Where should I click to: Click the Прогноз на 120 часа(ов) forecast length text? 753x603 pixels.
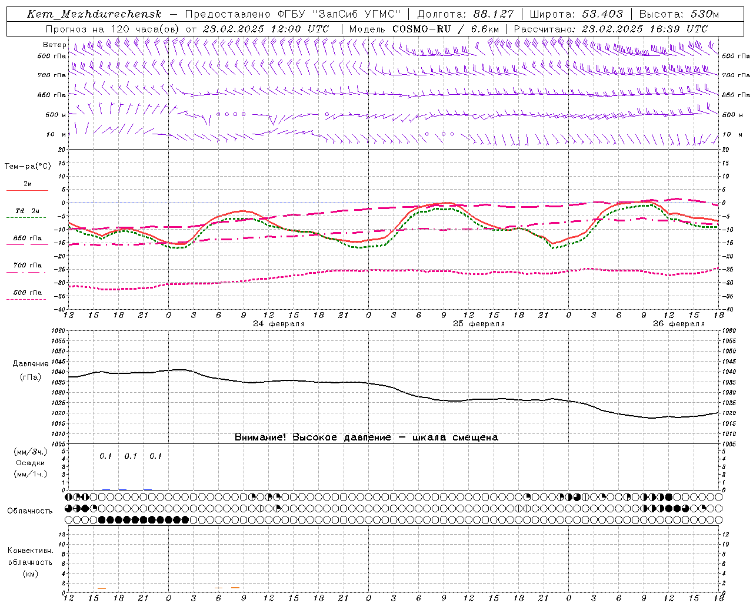112,29
